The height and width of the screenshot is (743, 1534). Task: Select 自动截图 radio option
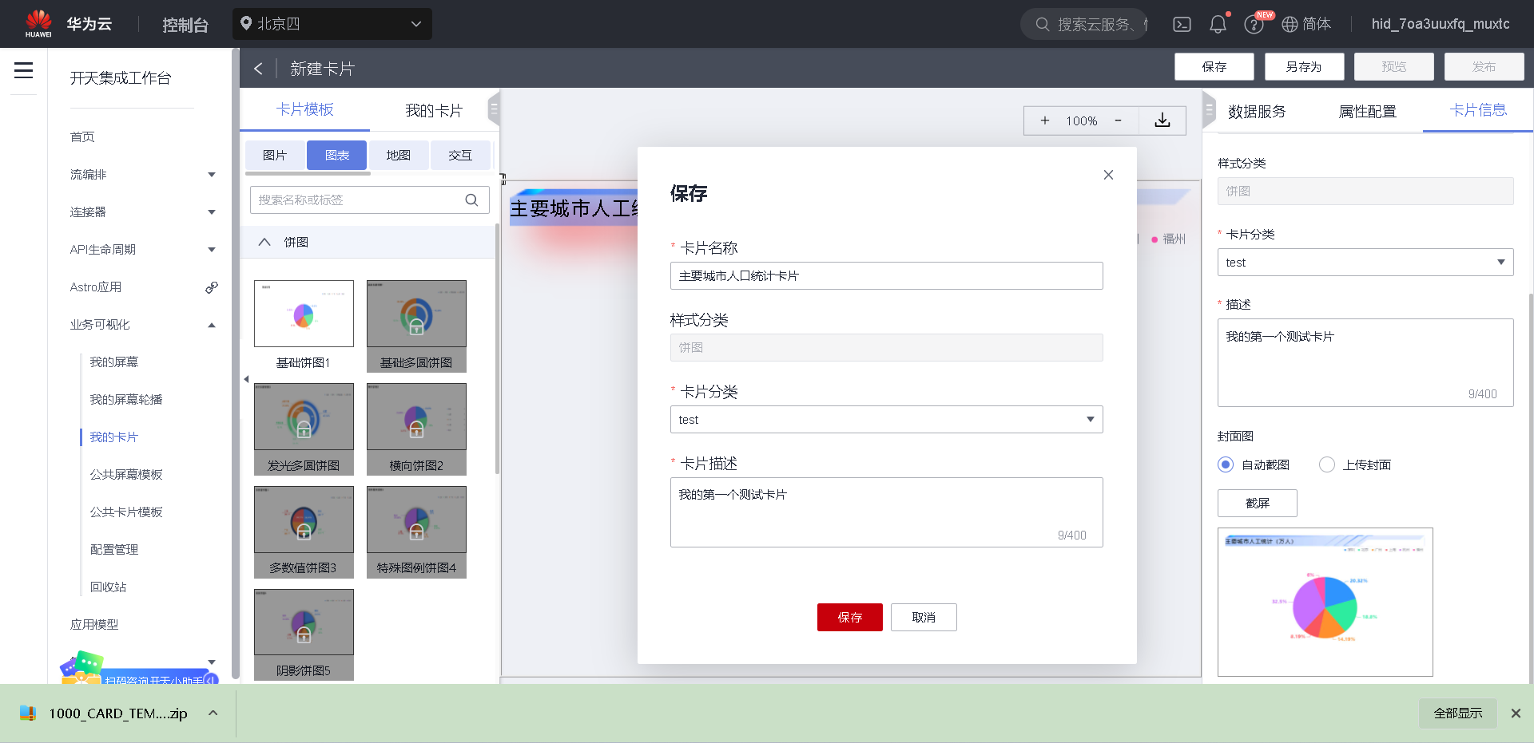1226,464
